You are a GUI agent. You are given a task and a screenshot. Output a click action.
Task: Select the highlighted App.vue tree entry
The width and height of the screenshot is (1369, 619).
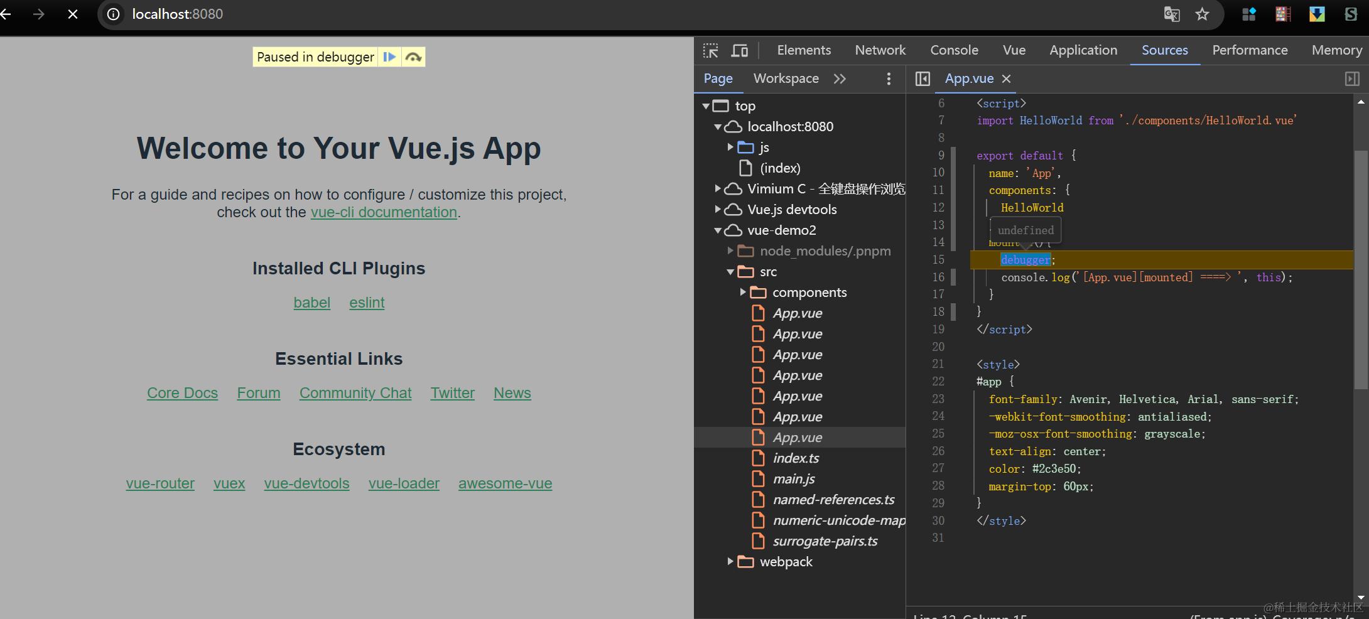tap(799, 438)
